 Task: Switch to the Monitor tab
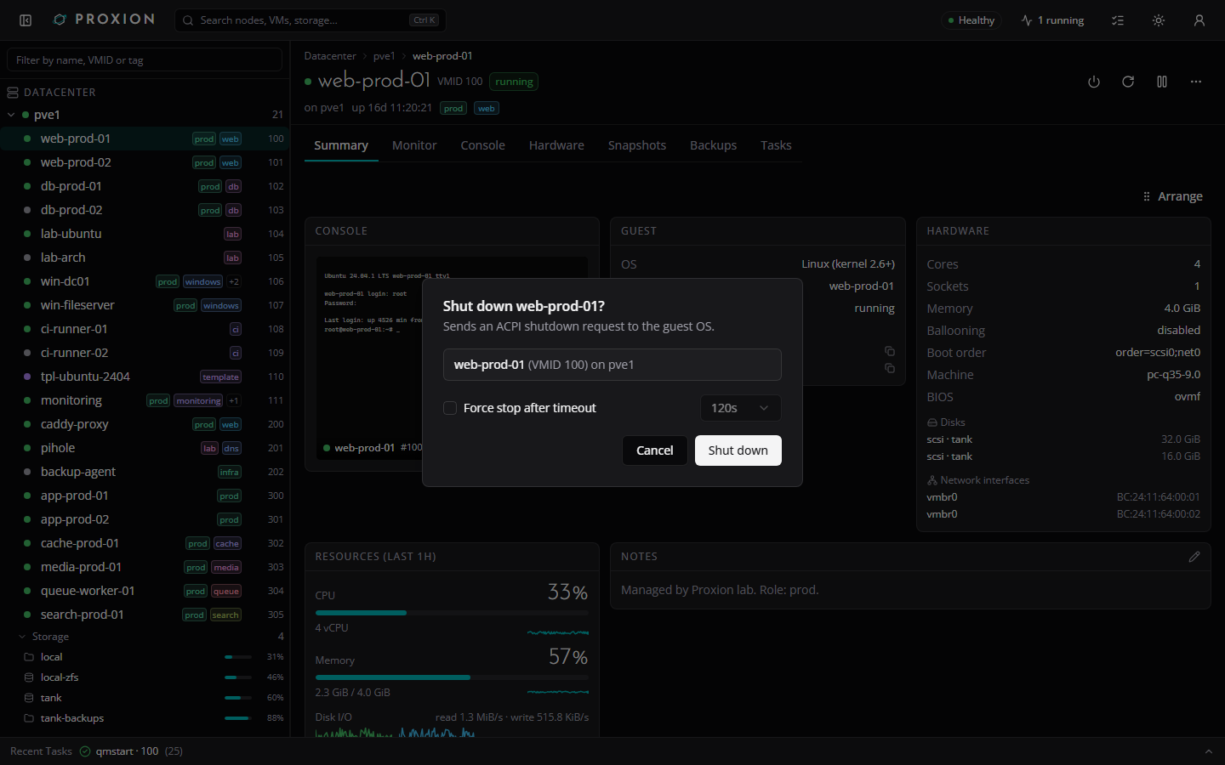tap(414, 145)
